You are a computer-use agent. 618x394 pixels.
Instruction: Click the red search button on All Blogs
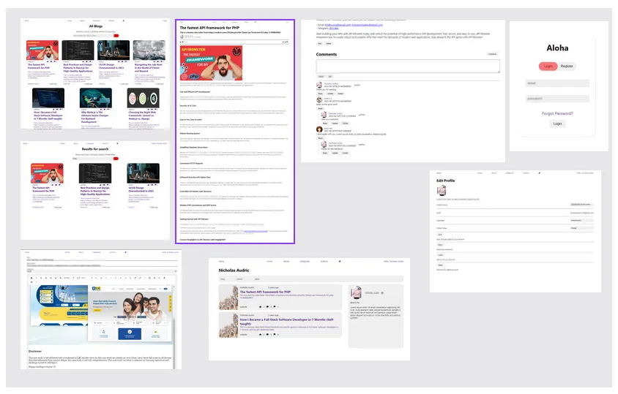pyautogui.click(x=116, y=36)
